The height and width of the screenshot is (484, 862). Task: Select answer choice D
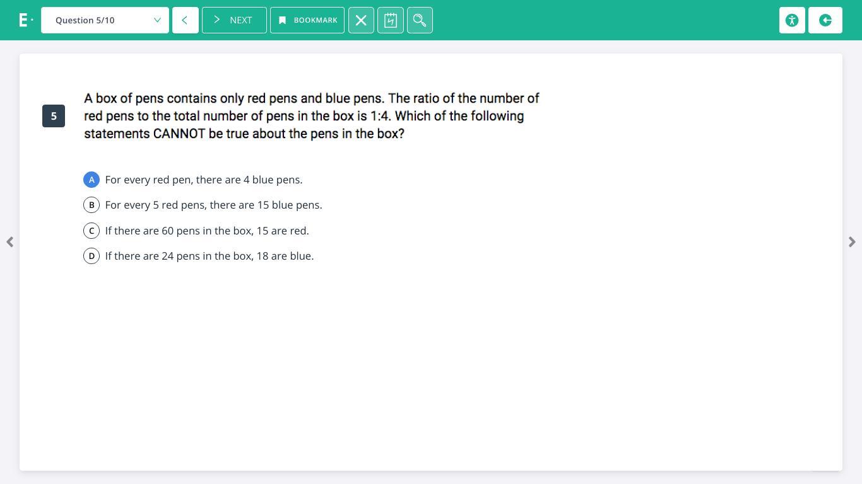92,256
